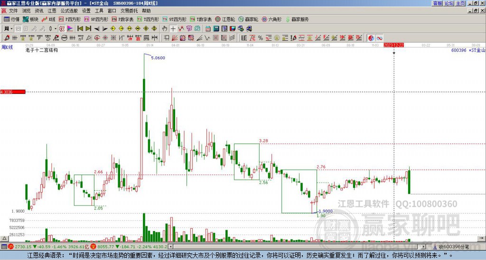Click the 主页 homepage link
The width and height of the screenshot is (486, 260).
460,3
